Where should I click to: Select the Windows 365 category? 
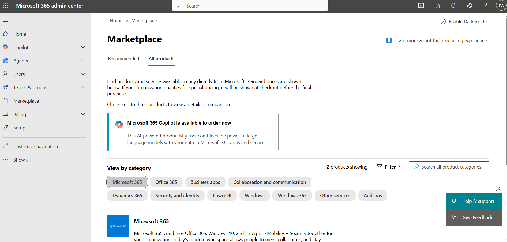point(292,195)
